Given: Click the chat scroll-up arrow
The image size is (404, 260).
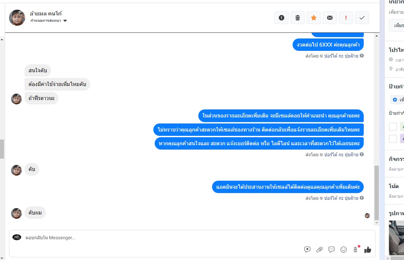Looking at the screenshot, I should tap(2, 39).
